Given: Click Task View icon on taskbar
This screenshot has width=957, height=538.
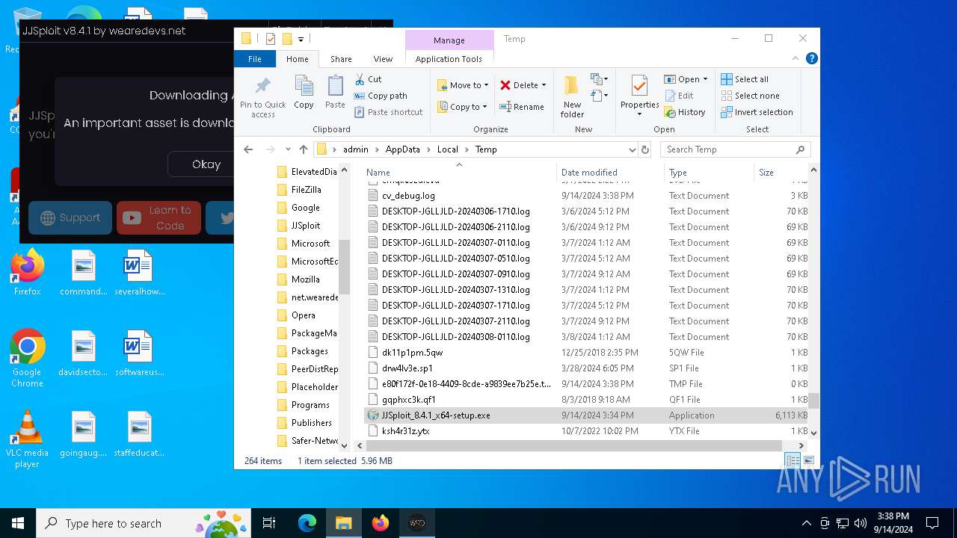Looking at the screenshot, I should click(x=269, y=523).
